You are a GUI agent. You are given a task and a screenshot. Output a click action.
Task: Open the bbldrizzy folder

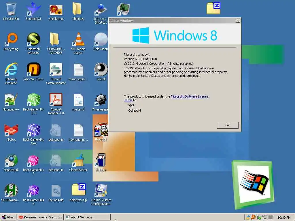(78, 11)
